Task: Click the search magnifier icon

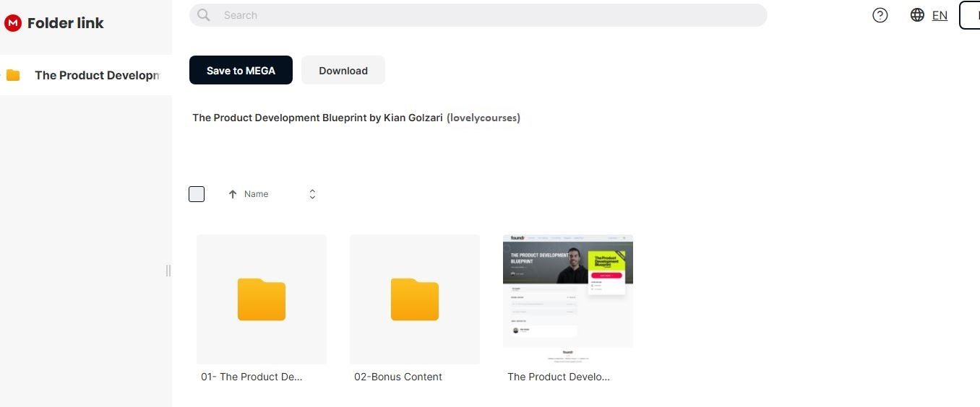Action: coord(204,15)
